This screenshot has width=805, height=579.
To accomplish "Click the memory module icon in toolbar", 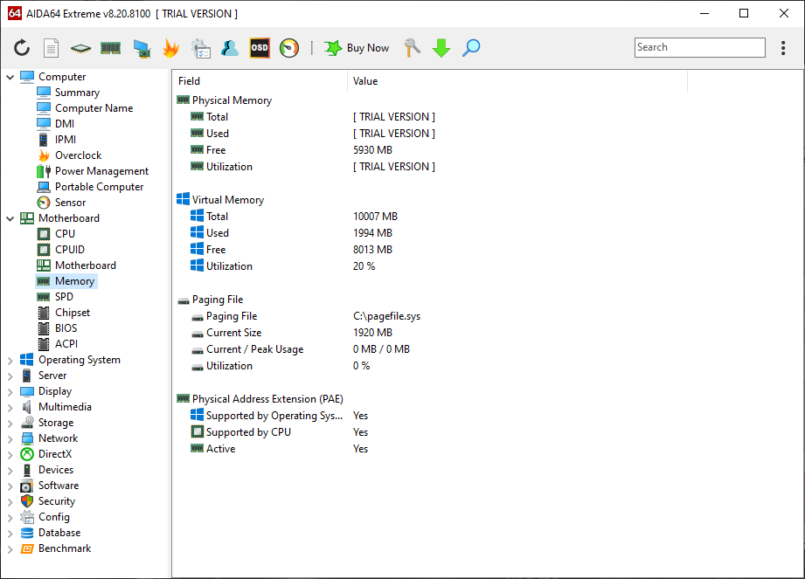I will pyautogui.click(x=110, y=48).
